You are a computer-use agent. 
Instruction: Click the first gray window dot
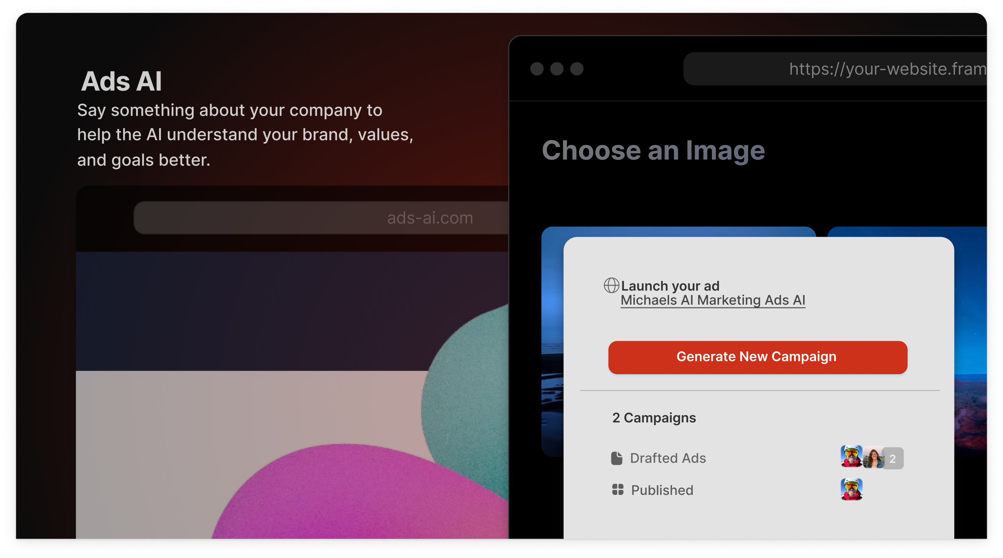coord(537,69)
